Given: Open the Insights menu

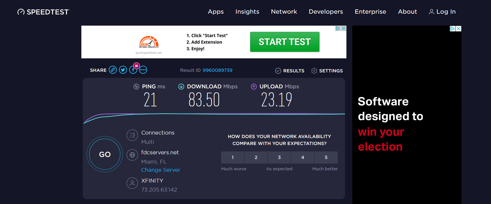Looking at the screenshot, I should [247, 12].
